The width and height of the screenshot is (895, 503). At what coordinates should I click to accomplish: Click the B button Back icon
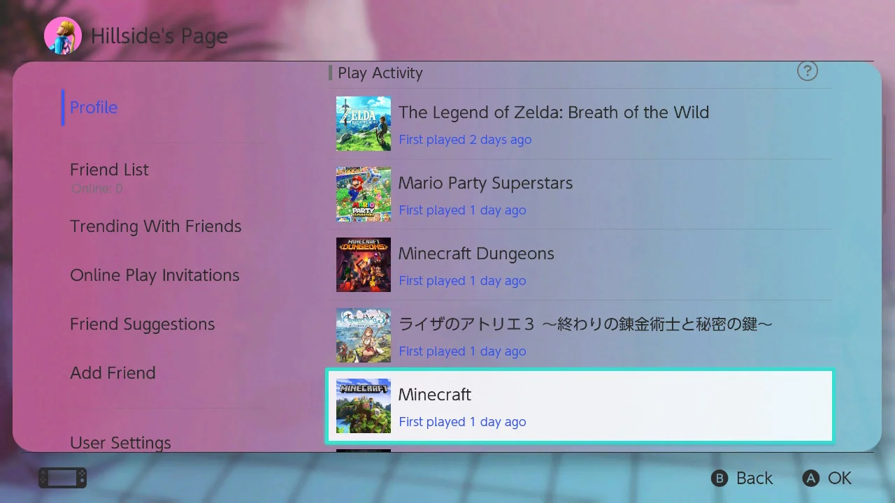719,478
